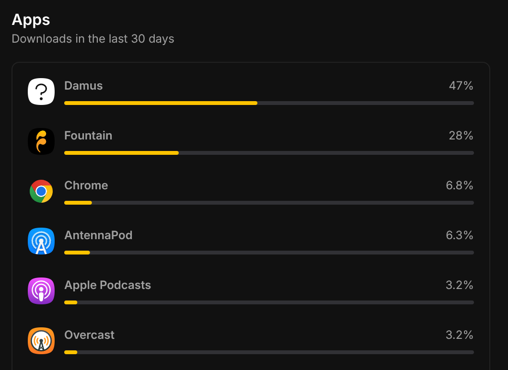Click the Apple Podcasts label

(107, 285)
